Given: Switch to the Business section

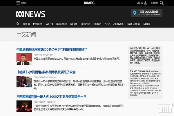Looking at the screenshot, I should (x=61, y=24).
